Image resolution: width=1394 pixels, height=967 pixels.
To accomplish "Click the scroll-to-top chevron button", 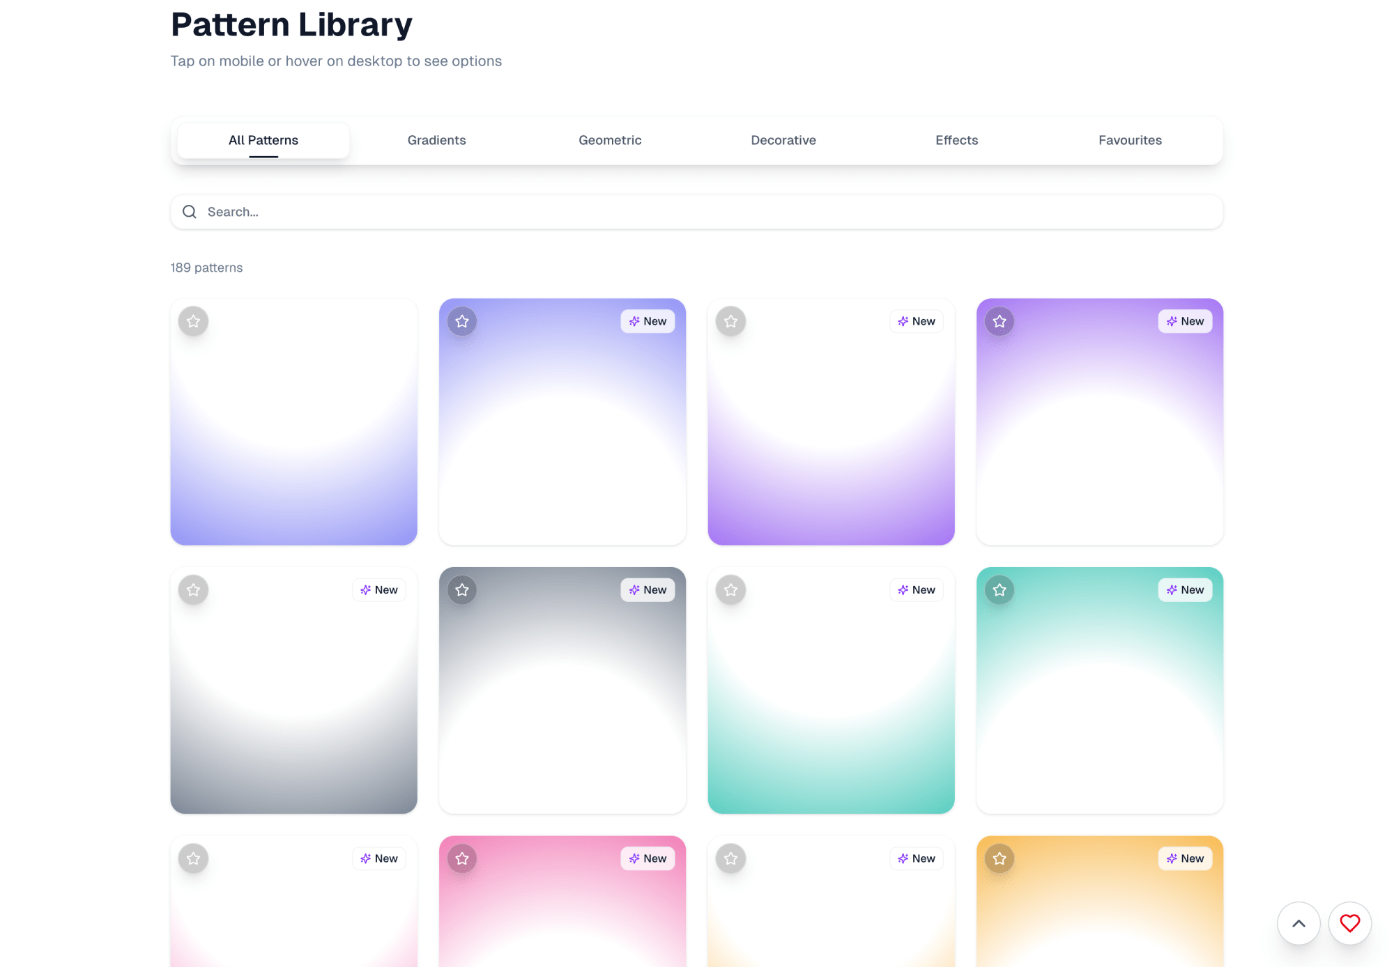I will click(x=1299, y=924).
